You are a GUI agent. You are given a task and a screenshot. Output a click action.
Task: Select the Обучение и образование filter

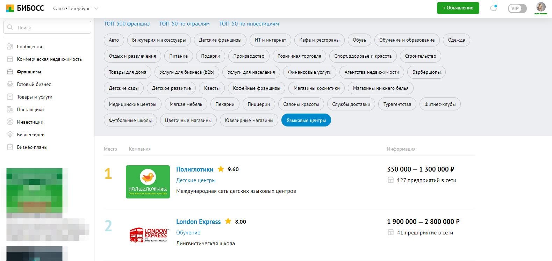407,40
